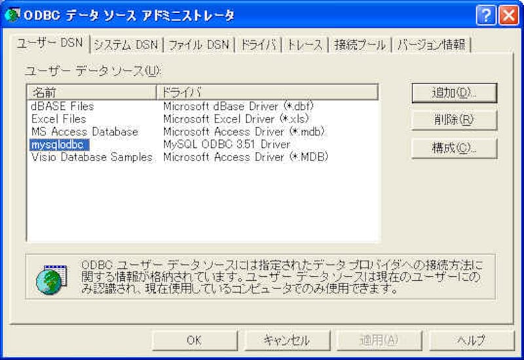This screenshot has height=360, width=524.
Task: Select the dBASE Files data source
Action: tap(62, 106)
